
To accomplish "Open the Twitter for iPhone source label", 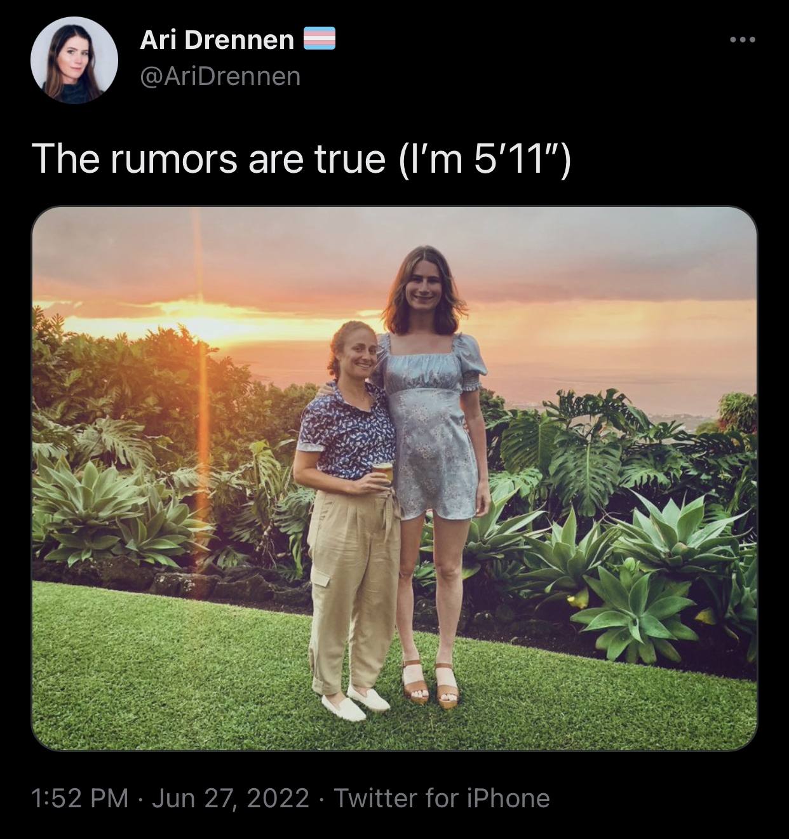I will [x=442, y=798].
